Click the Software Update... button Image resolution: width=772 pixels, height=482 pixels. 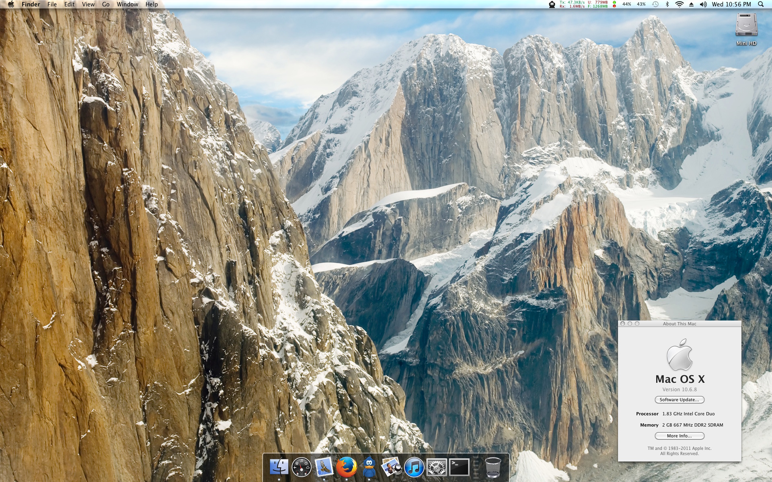(680, 400)
